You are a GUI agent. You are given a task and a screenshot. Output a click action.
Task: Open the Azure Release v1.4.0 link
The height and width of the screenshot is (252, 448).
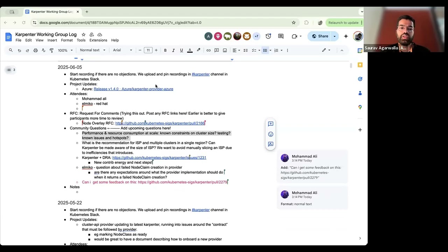[x=133, y=89]
